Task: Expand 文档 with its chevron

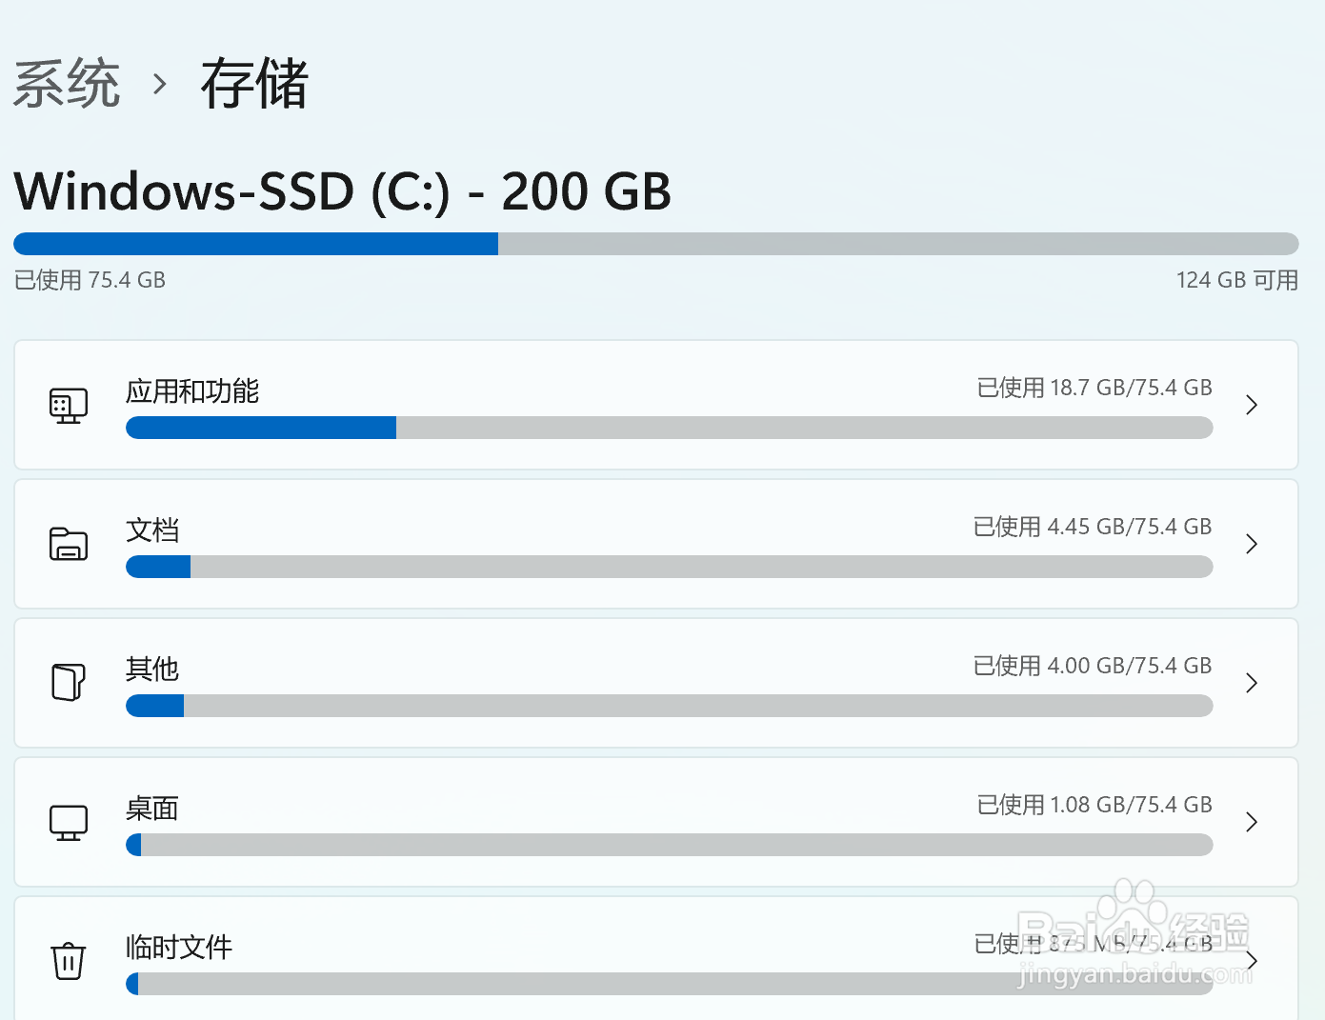Action: [x=1252, y=544]
